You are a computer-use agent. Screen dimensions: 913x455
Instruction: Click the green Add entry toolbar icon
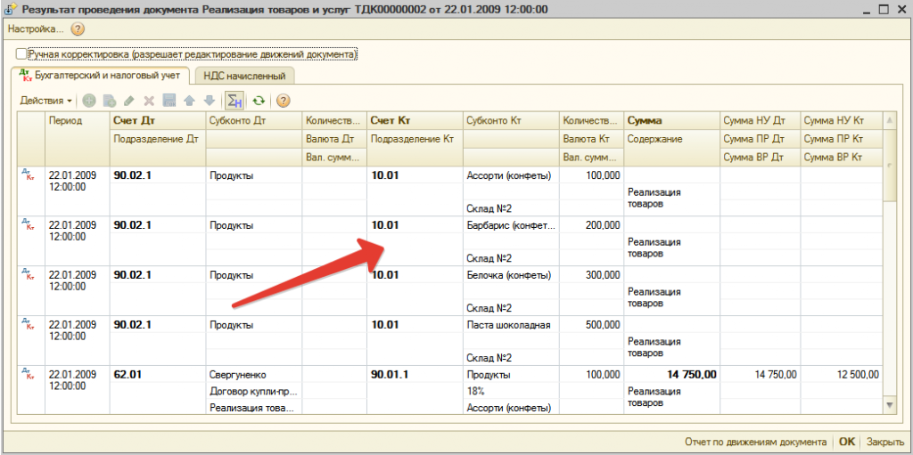89,101
